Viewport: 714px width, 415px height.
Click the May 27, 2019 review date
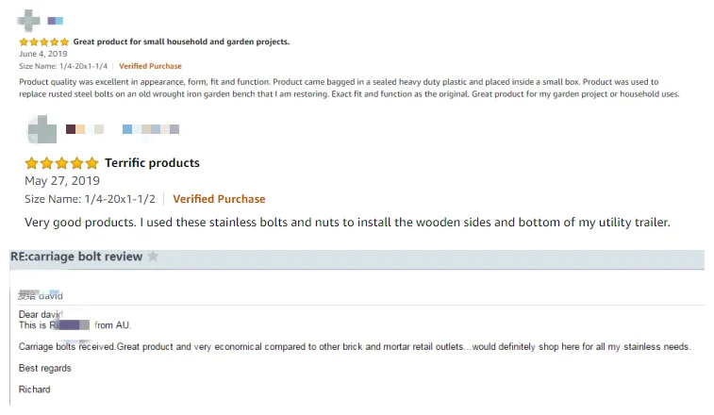point(61,181)
